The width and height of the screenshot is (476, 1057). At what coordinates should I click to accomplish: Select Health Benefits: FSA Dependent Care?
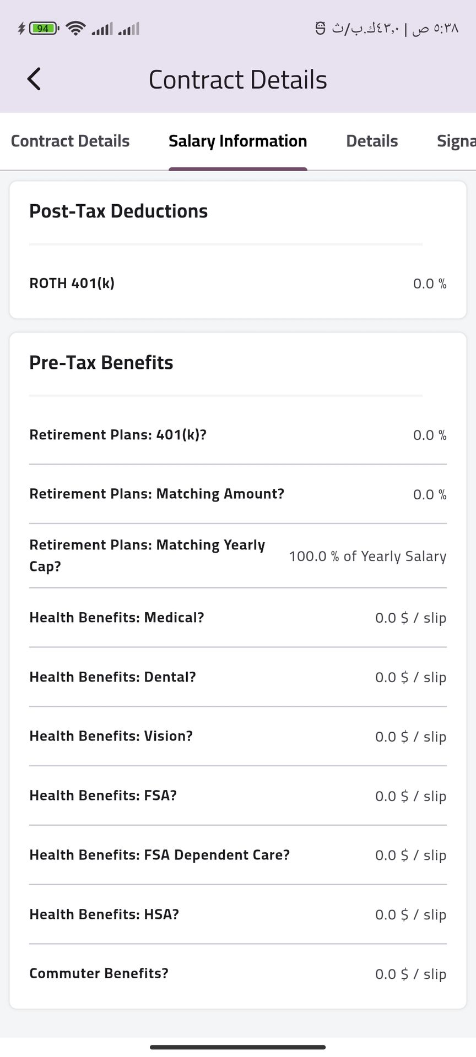237,855
